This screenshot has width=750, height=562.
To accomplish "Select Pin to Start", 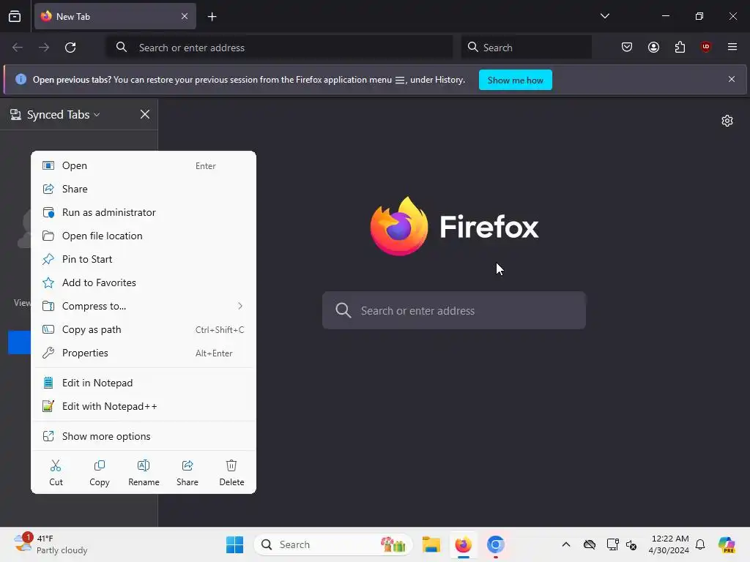I will [x=144, y=260].
